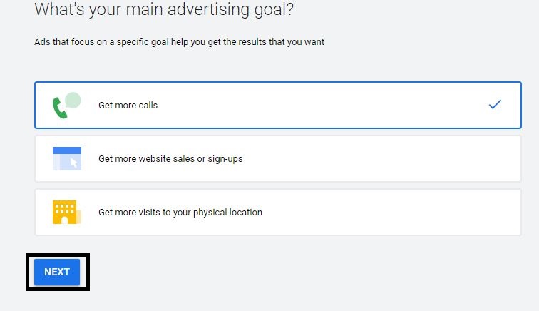Click the "Get more calls" label text
The width and height of the screenshot is (539, 311).
pos(128,105)
